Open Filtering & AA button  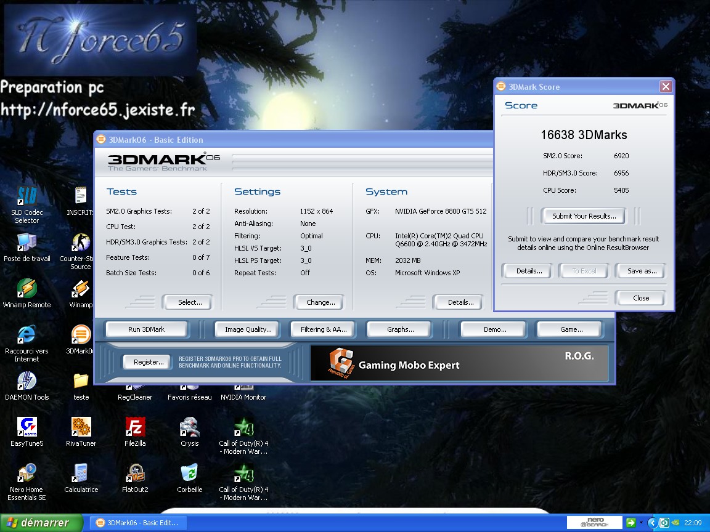pos(324,329)
